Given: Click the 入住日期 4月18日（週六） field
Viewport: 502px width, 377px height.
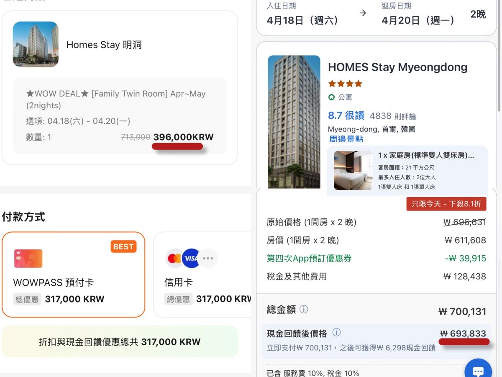Looking at the screenshot, I should coord(302,15).
